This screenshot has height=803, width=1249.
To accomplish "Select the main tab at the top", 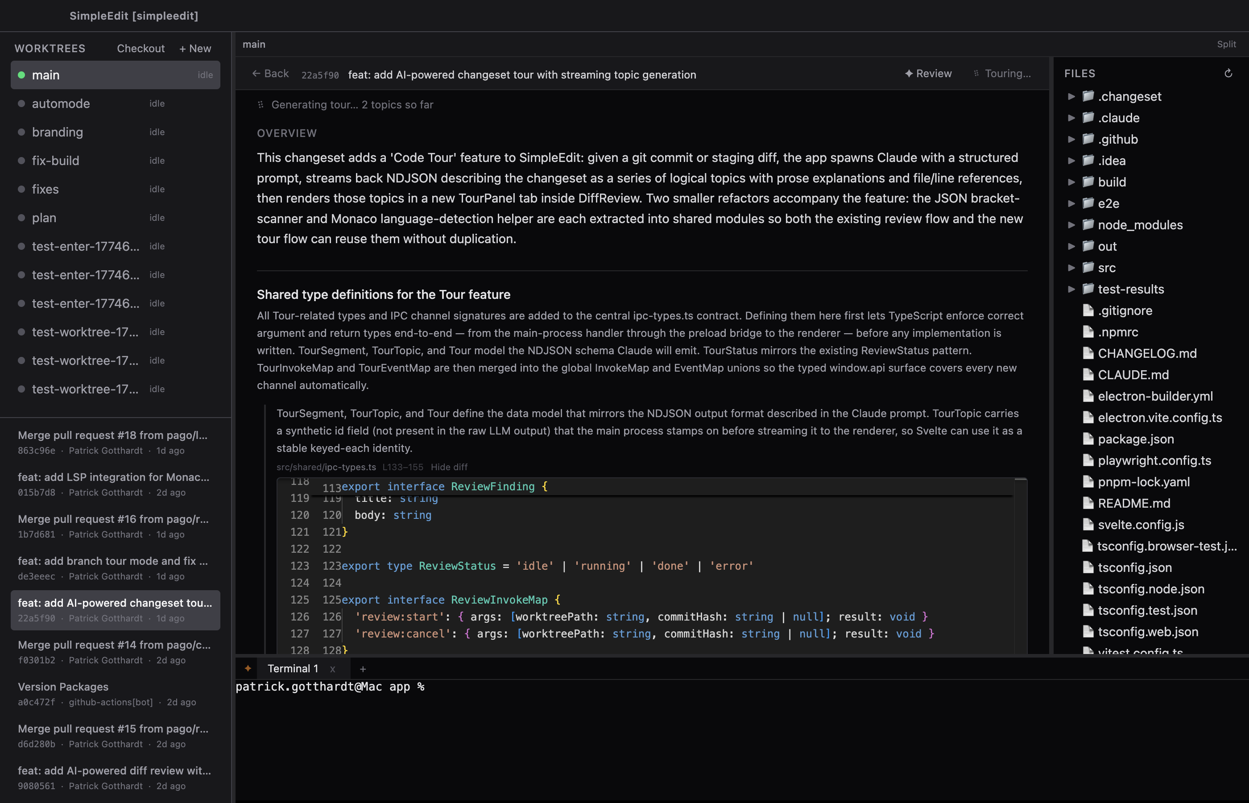I will pyautogui.click(x=254, y=44).
